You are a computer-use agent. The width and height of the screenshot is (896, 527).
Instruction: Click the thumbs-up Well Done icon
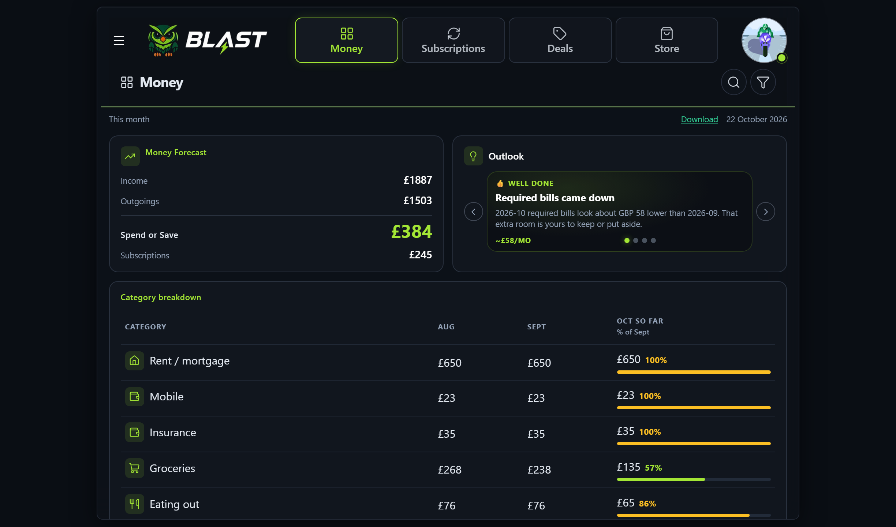[500, 183]
